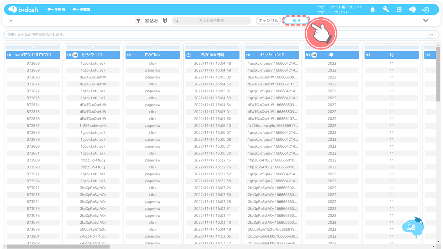Click text type icon on webアクセスログID column
This screenshot has width=443, height=249.
click(9, 55)
